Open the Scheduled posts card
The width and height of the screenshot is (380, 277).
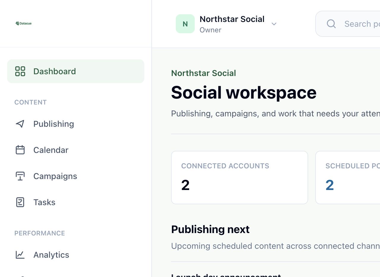(348, 178)
